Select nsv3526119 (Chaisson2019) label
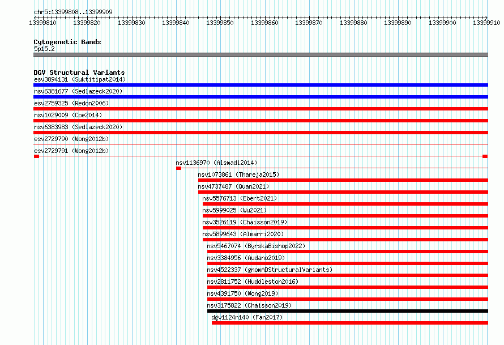The height and width of the screenshot is (345, 504). click(245, 222)
